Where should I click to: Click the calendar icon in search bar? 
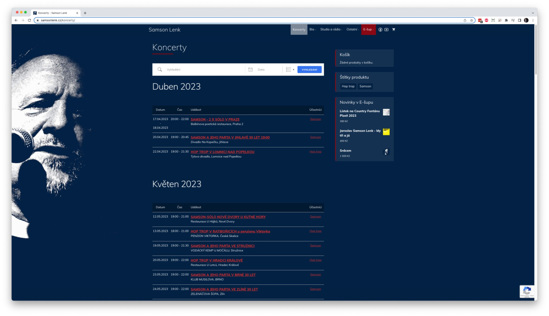point(250,70)
